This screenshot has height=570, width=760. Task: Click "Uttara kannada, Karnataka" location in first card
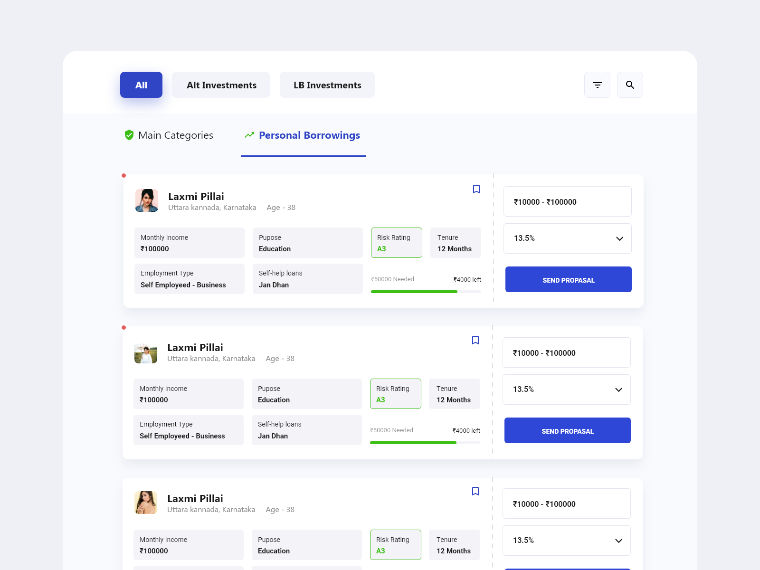tap(212, 208)
